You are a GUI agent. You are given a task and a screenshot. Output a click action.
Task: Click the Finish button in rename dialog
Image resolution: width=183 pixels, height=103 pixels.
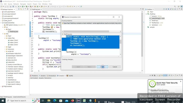[102, 67]
